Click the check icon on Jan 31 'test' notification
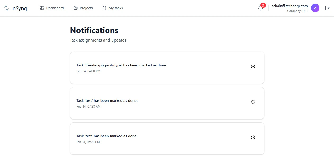 tap(253, 137)
